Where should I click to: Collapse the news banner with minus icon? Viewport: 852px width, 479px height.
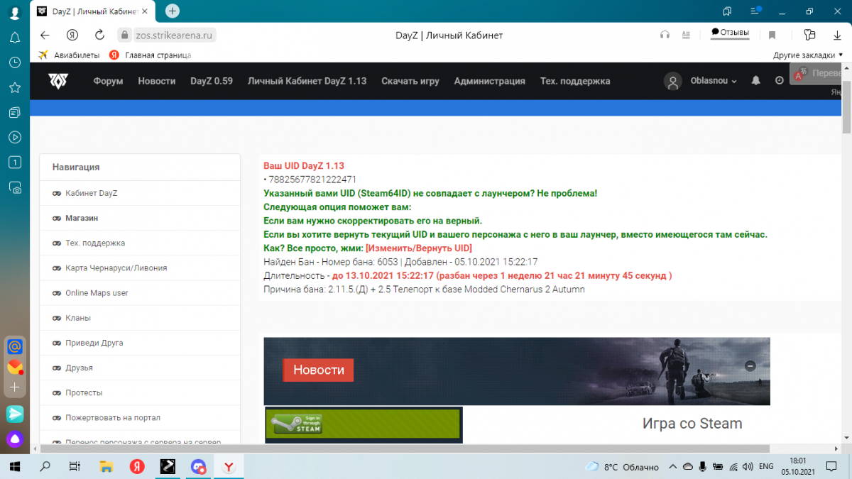coord(750,365)
